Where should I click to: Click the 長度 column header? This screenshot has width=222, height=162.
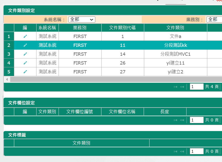pyautogui.click(x=165, y=112)
